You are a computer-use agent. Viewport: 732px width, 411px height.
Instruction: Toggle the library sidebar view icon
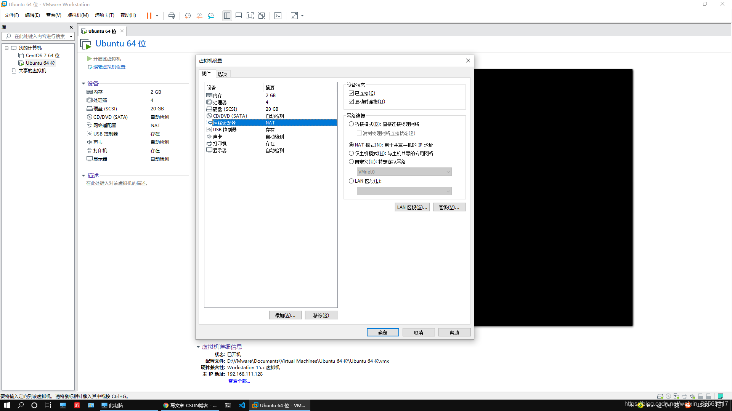point(227,16)
